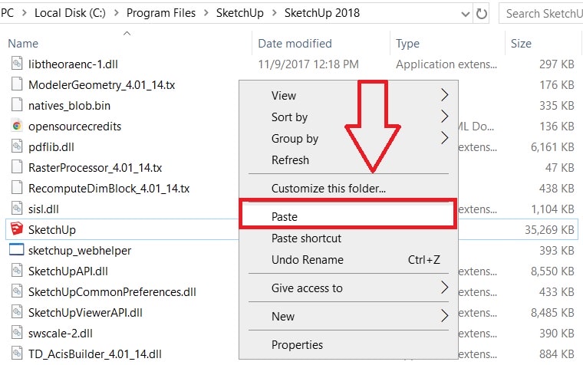
Task: Click the natives_blob.bin file icon
Action: [x=17, y=105]
